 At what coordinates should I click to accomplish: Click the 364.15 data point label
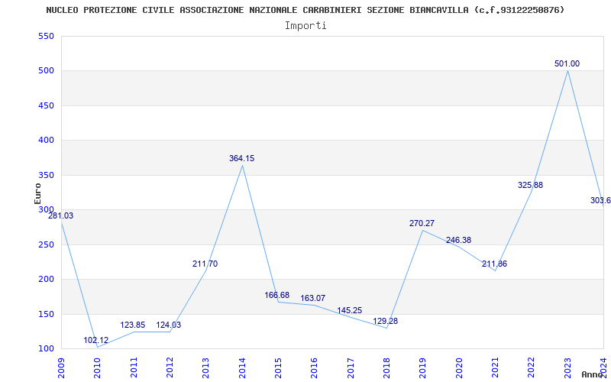241,159
